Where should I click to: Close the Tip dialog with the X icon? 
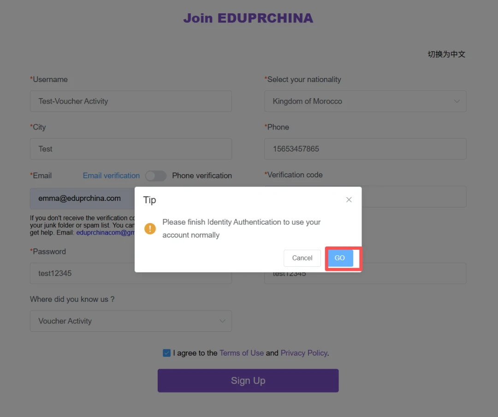(349, 200)
